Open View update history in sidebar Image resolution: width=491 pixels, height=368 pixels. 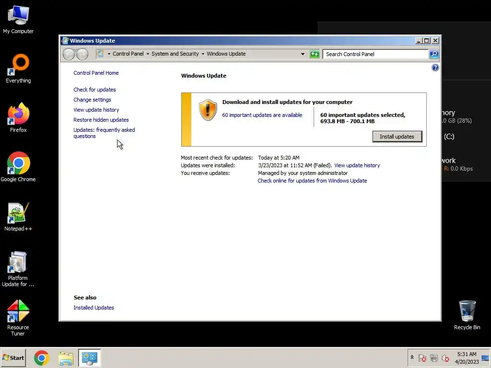point(96,110)
